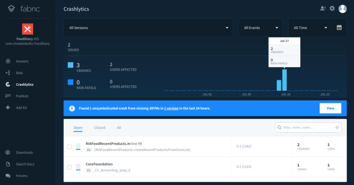Screen dimensions: 354x185
Task: Switch to the All issues tab
Action: coord(119,128)
